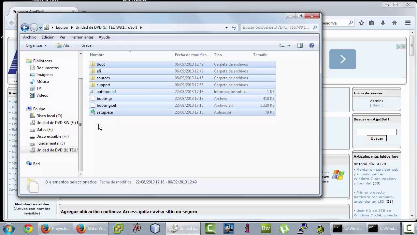
Task: Select the autorun.inf file icon
Action: (x=93, y=92)
